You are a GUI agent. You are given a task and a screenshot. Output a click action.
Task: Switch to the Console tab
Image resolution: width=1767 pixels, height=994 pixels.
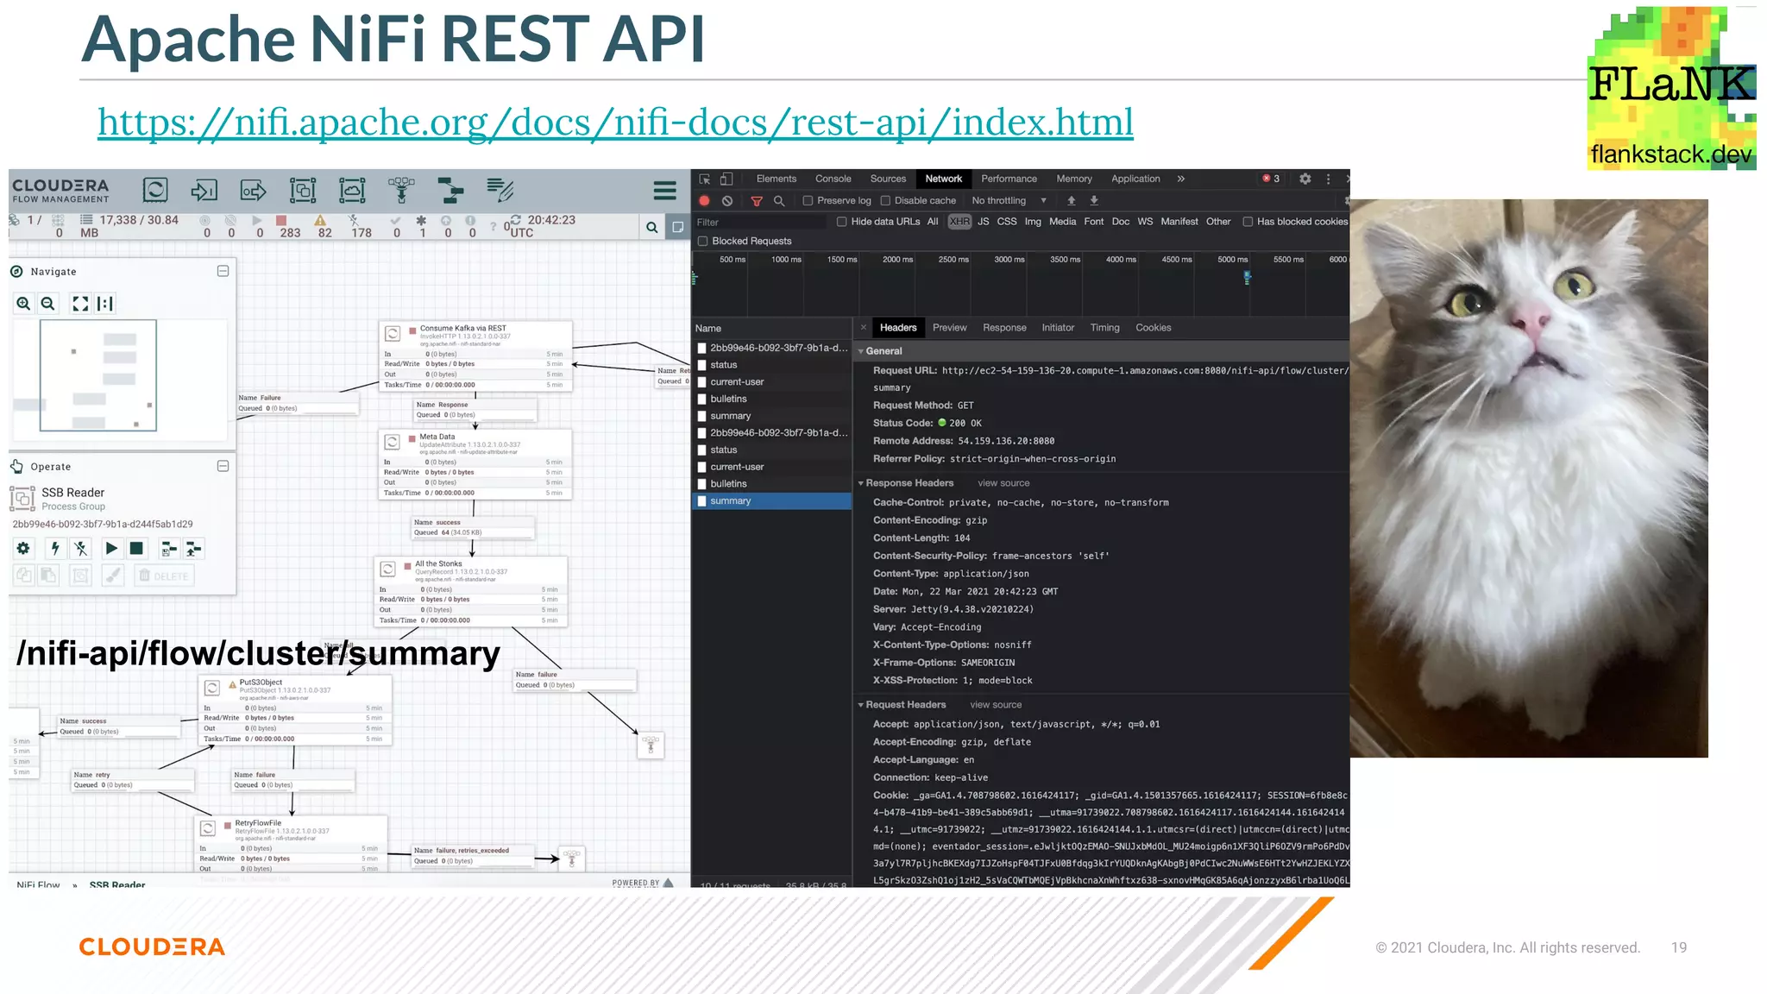(833, 179)
